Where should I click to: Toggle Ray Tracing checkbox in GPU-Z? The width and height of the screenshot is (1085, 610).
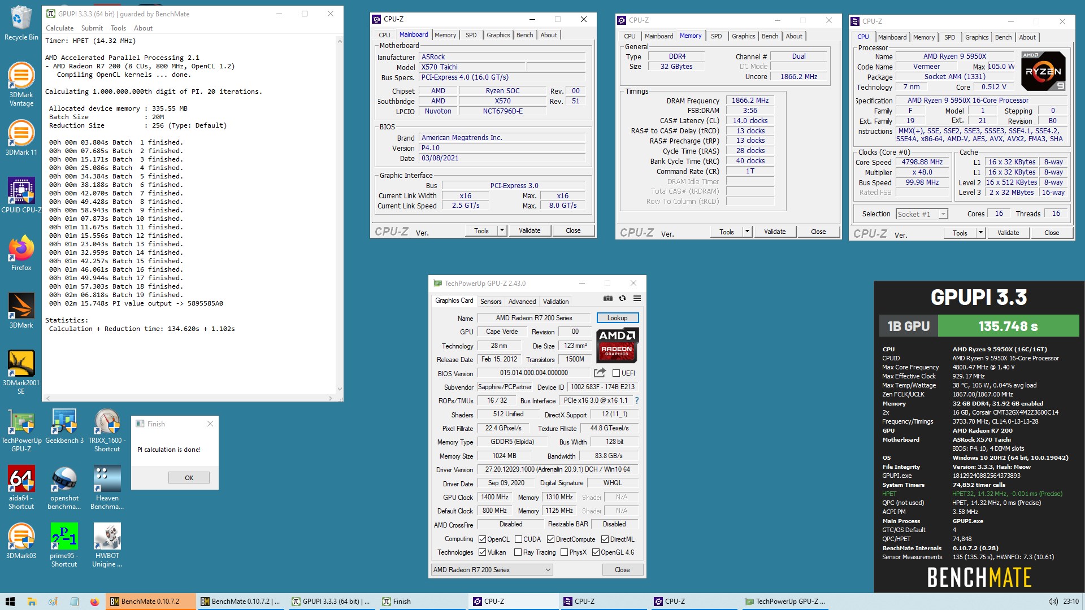518,552
